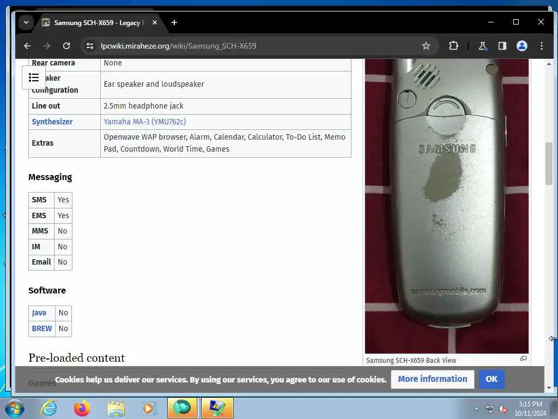The width and height of the screenshot is (558, 419).
Task: Click the address bar URL
Action: 179,46
